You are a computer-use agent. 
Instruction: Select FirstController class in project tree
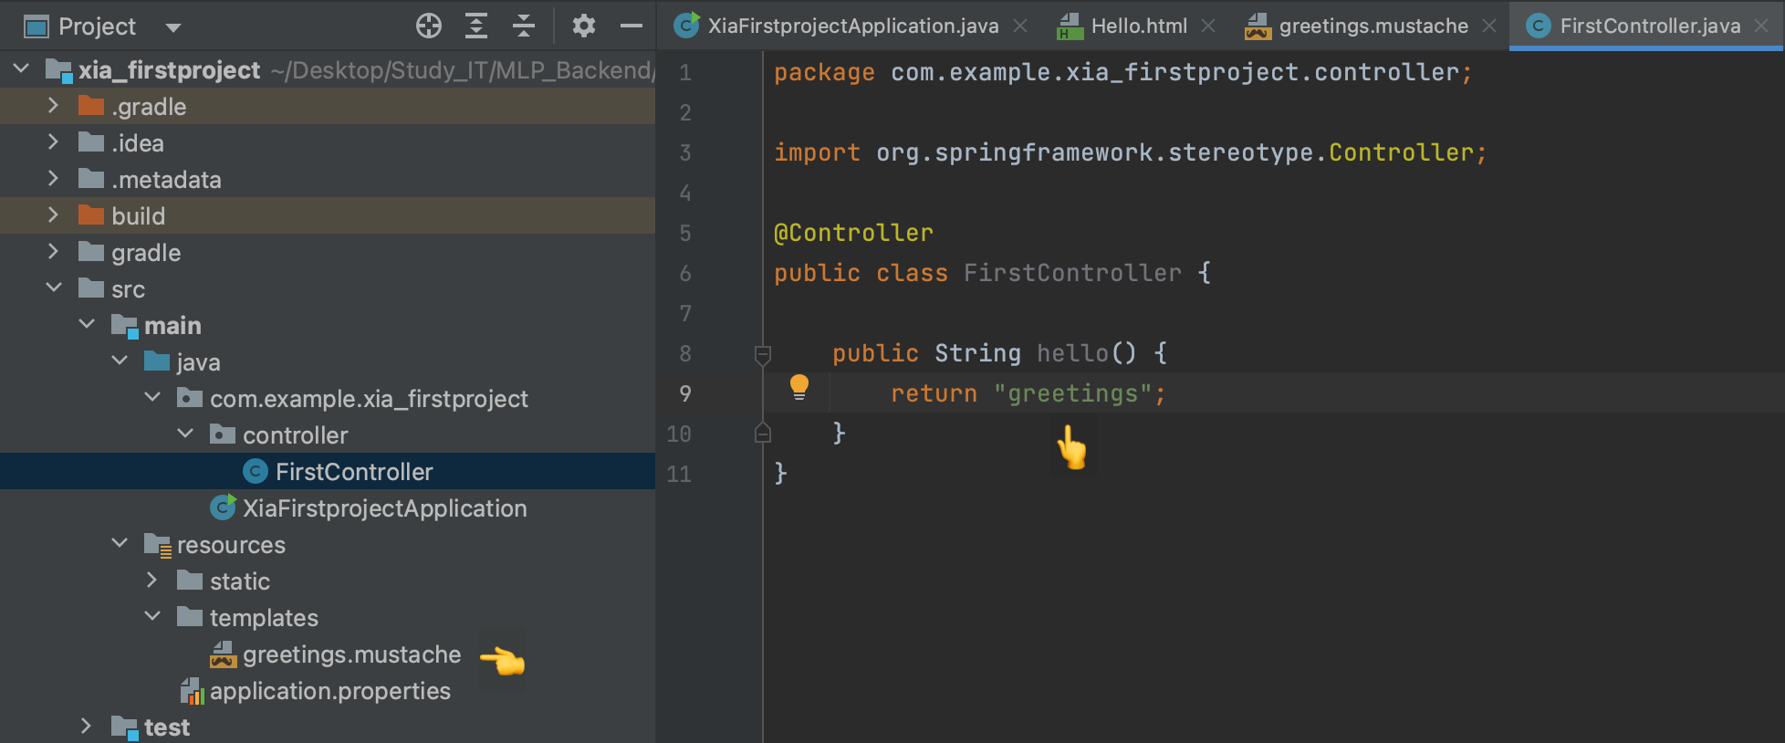[328, 471]
